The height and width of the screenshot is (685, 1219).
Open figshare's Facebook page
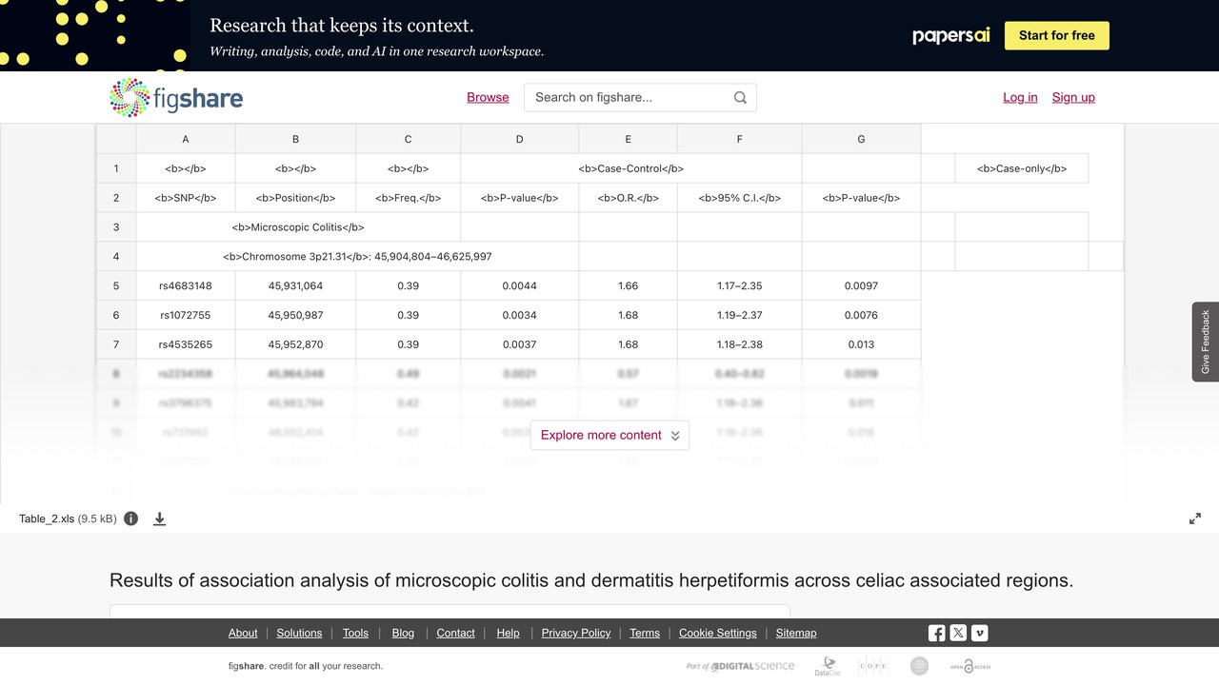pos(937,633)
